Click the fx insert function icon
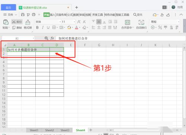Screen dimensions: 186x135 (52, 38)
